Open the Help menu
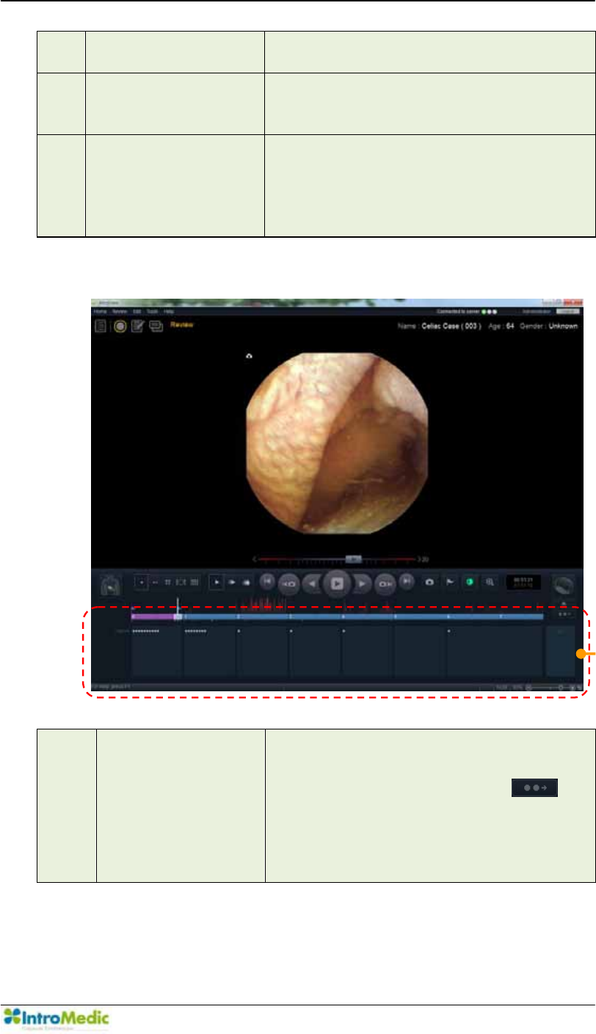 [x=169, y=312]
